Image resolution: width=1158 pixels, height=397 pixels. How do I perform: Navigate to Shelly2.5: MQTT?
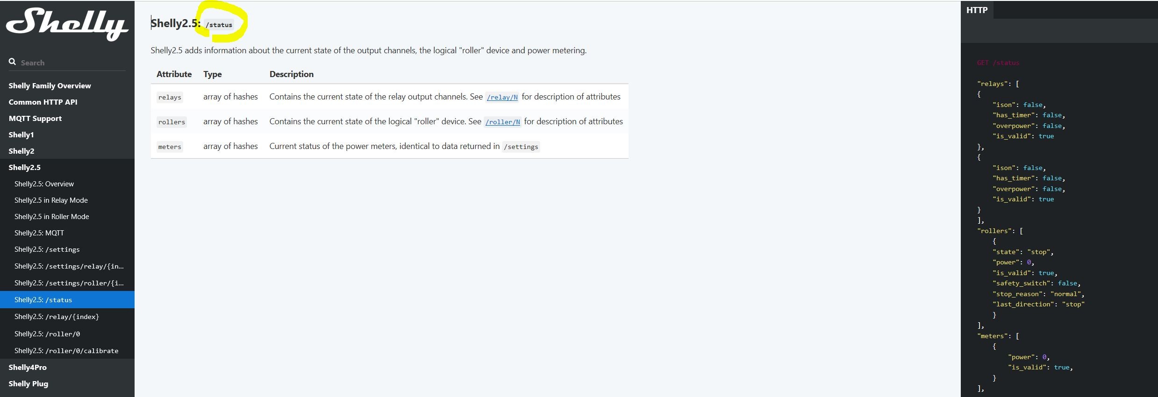pos(39,233)
